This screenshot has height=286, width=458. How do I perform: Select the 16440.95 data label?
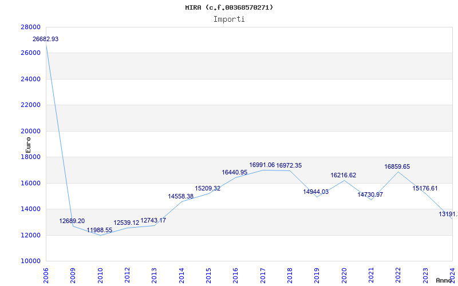235,172
